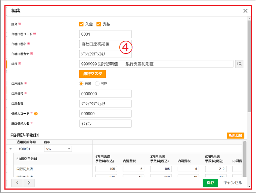
Task: Focus the 口座番号 input field
Action: pos(105,94)
